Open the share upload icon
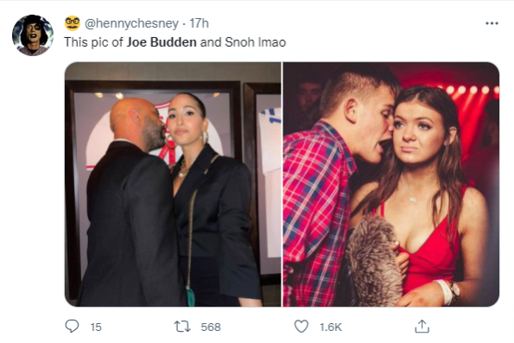 [x=422, y=327]
